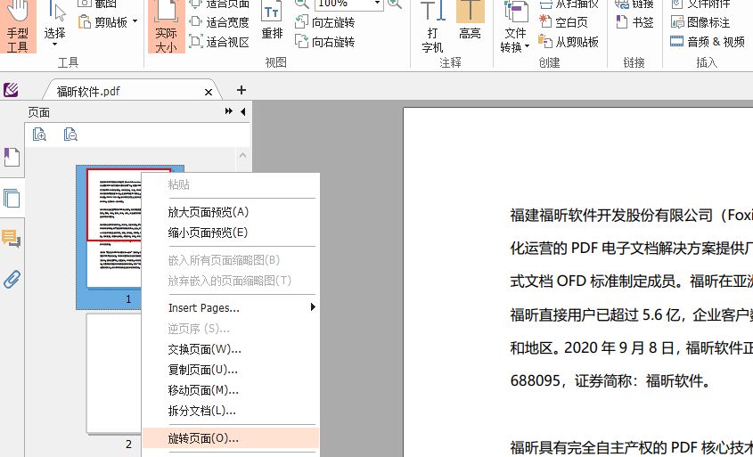The width and height of the screenshot is (753, 457).
Task: Create PDF From Clipboard (从剪贴板)
Action: 569,42
